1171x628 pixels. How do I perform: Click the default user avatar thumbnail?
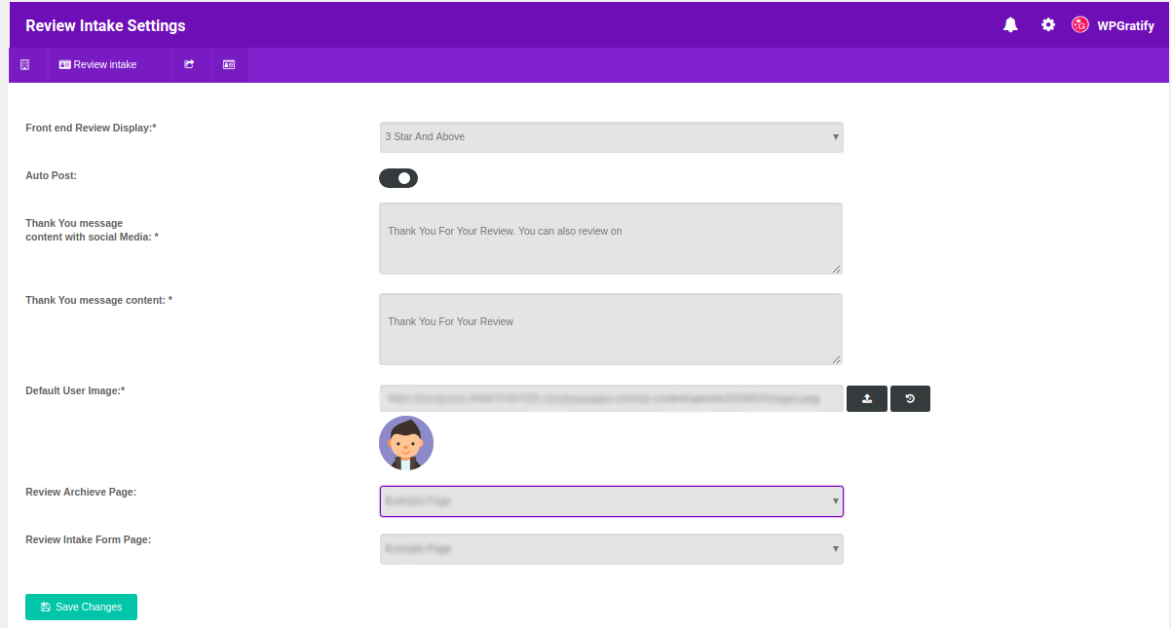point(406,443)
